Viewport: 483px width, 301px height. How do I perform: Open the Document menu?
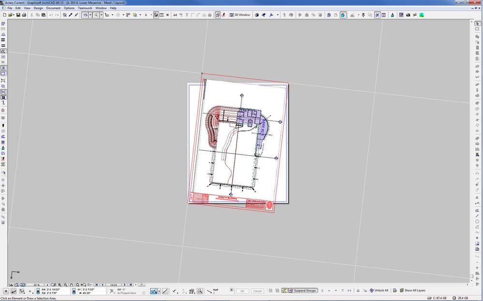pos(53,8)
